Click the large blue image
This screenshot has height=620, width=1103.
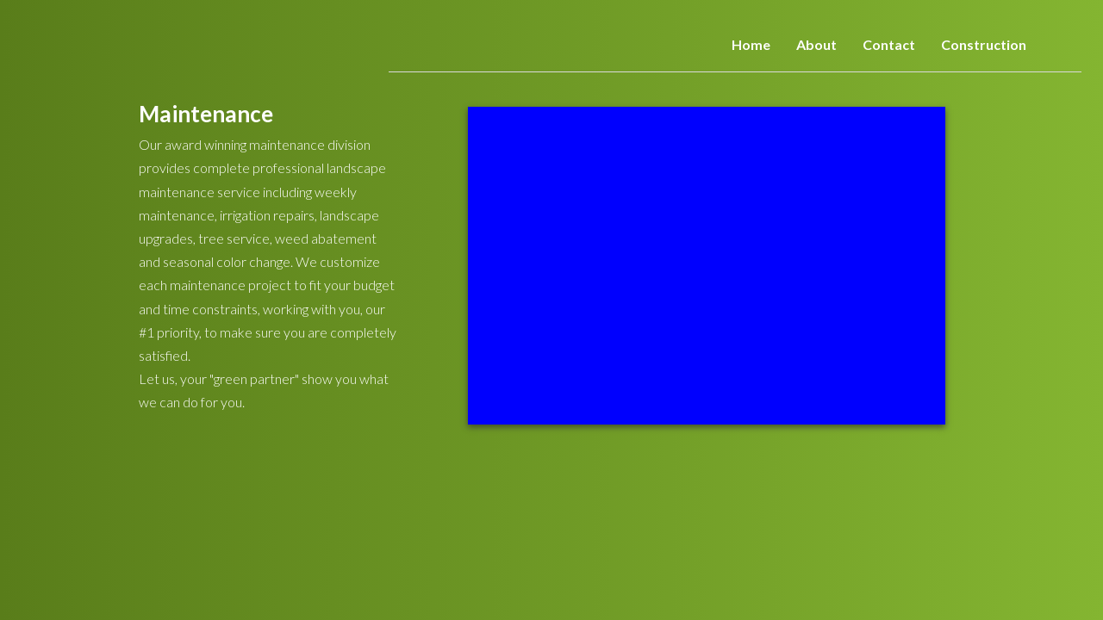pos(706,265)
